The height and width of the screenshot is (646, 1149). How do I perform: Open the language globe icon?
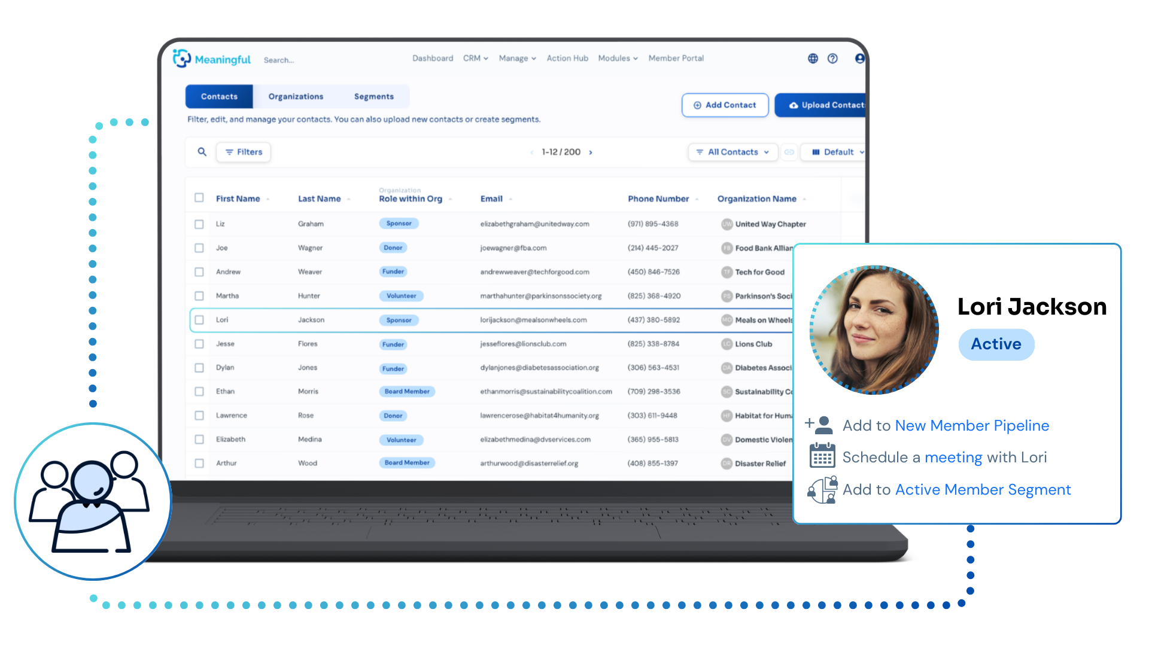click(x=813, y=59)
